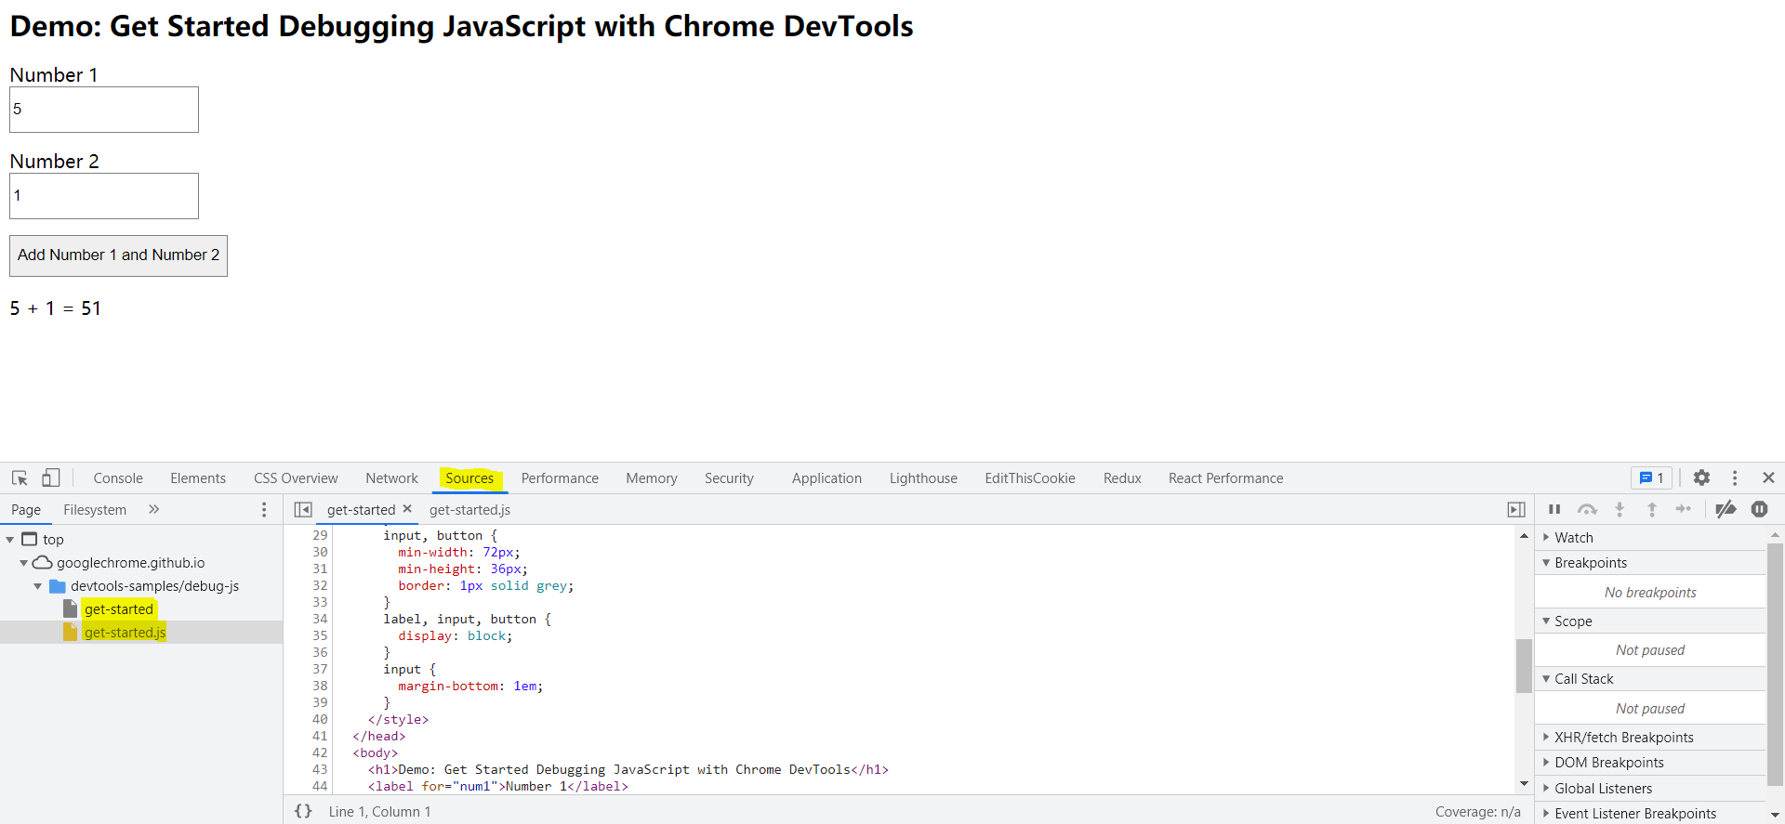The width and height of the screenshot is (1785, 824).
Task: Open the DevTools three-dot customize menu
Action: click(x=1735, y=477)
